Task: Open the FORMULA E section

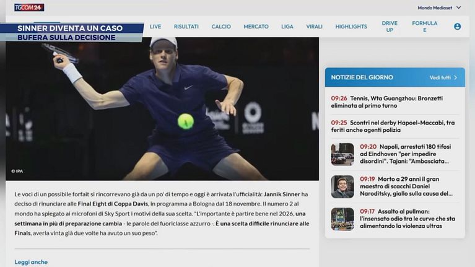Action: pos(425,27)
